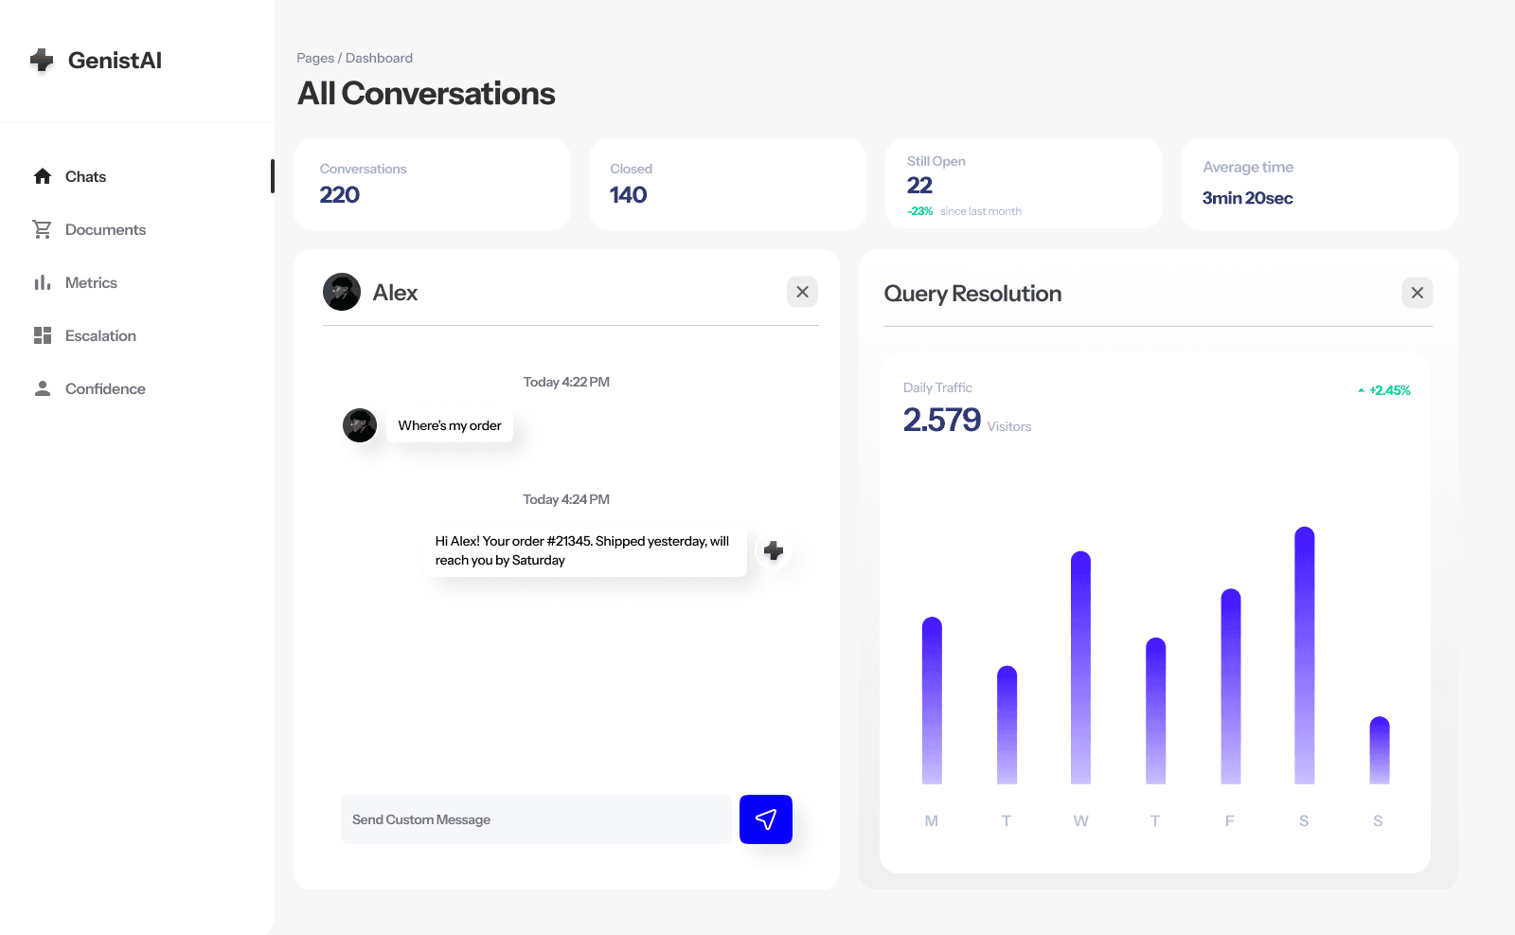This screenshot has height=935, width=1515.
Task: Click the GenistAI plus logo icon
Action: point(42,60)
